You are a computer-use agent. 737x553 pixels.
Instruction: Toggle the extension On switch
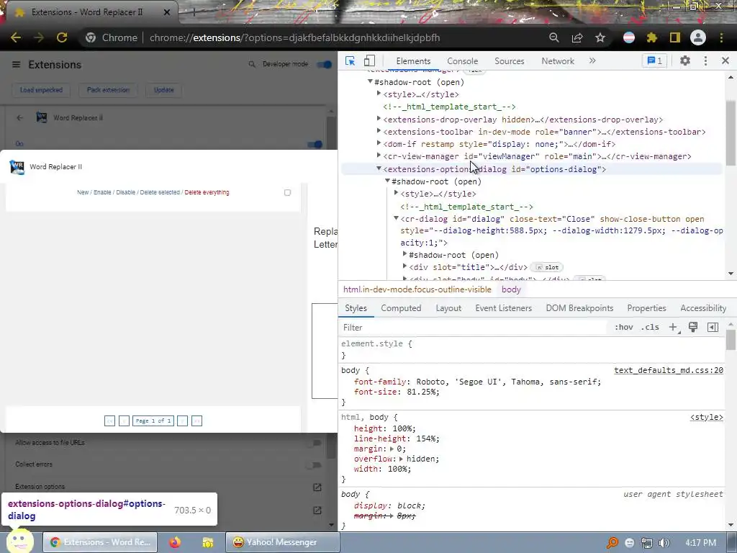(x=315, y=144)
